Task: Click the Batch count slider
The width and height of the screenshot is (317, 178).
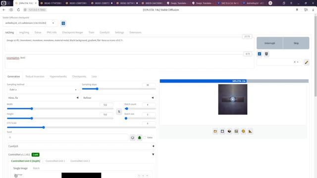Action: point(140,109)
